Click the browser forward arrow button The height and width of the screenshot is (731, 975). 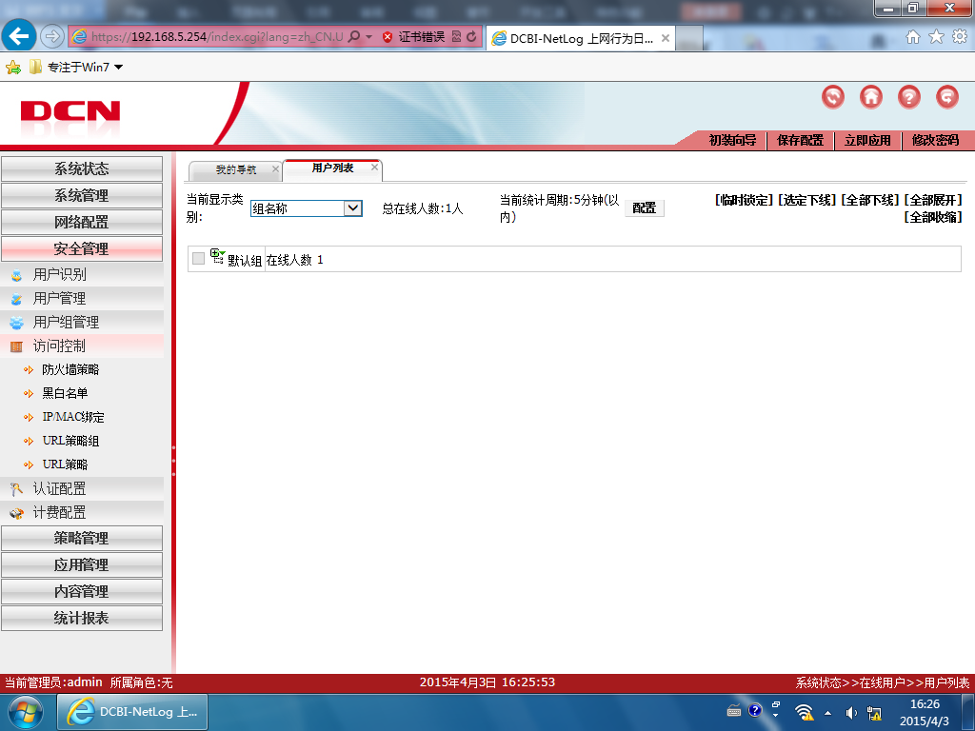point(52,37)
